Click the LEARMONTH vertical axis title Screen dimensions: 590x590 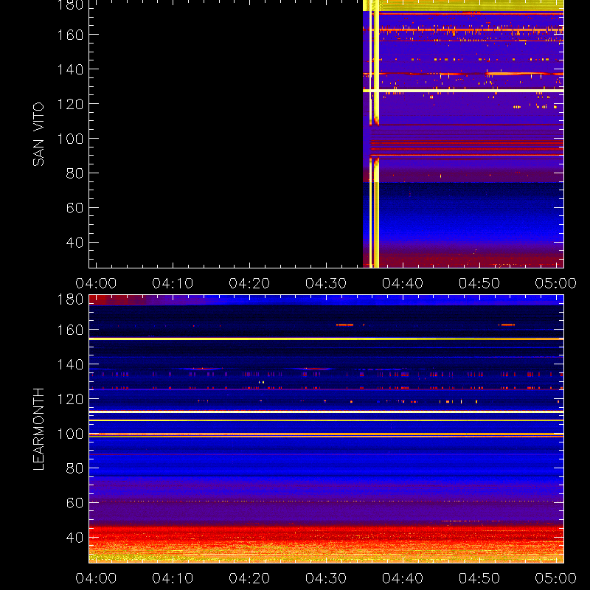click(38, 429)
